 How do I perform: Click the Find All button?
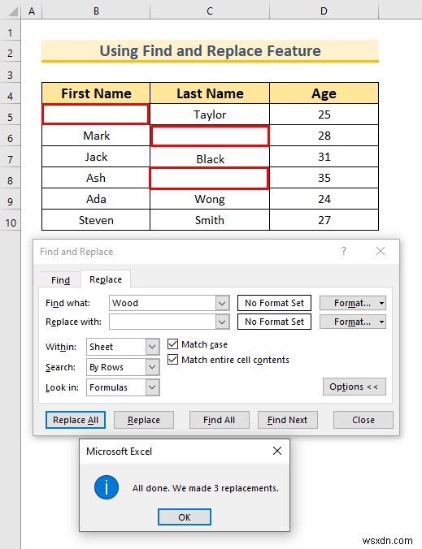(220, 420)
